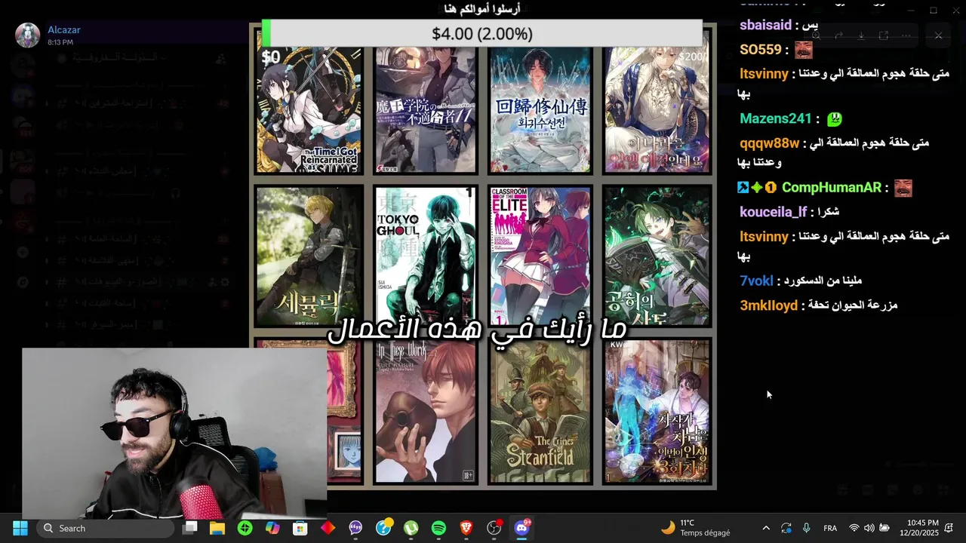Download the image via the download icon
The height and width of the screenshot is (543, 966).
tap(860, 35)
